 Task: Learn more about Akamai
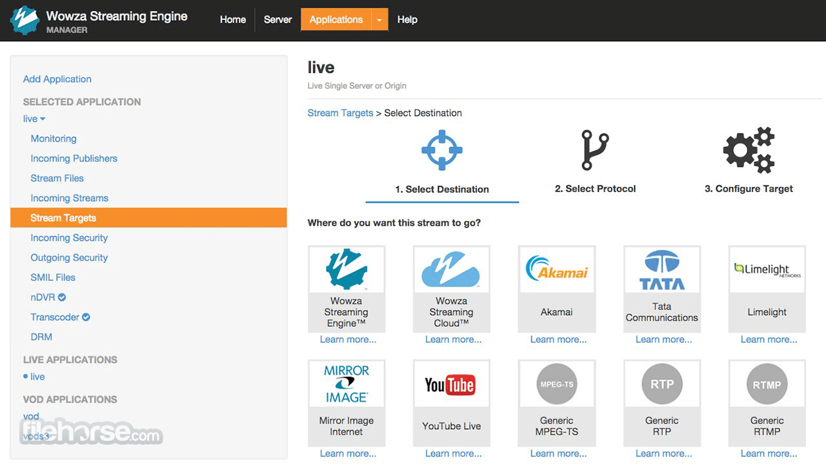558,340
